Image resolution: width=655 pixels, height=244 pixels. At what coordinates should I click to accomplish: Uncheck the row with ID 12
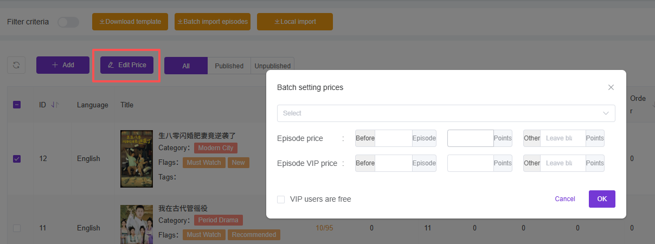(x=17, y=159)
